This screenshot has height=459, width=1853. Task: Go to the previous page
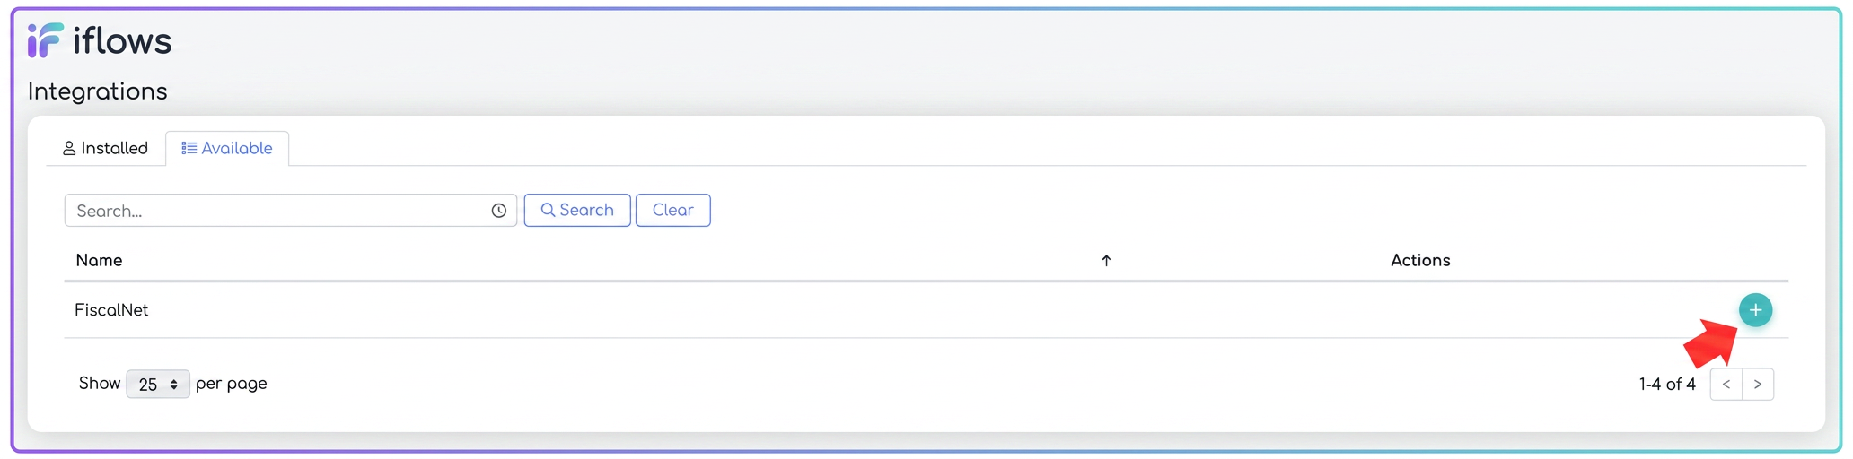1726,385
